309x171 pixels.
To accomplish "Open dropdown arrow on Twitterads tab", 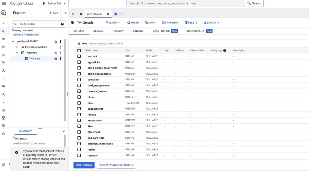I will click(104, 14).
